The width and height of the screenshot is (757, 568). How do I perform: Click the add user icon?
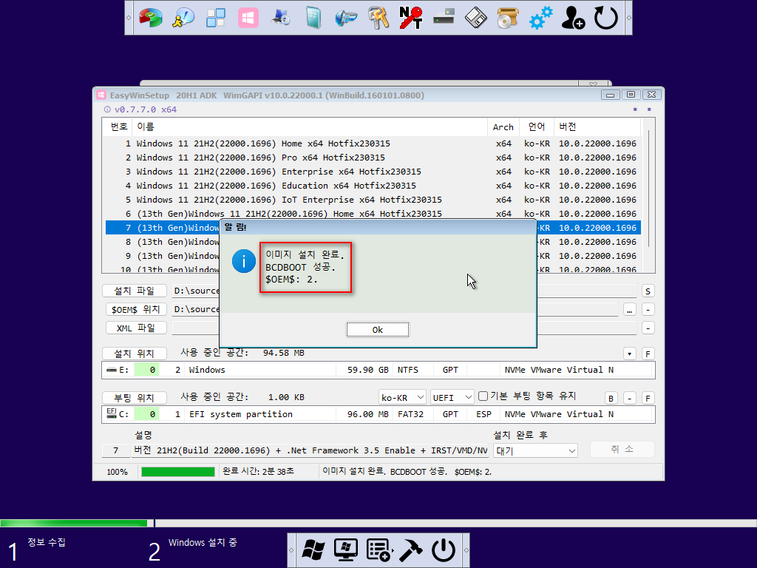click(573, 18)
